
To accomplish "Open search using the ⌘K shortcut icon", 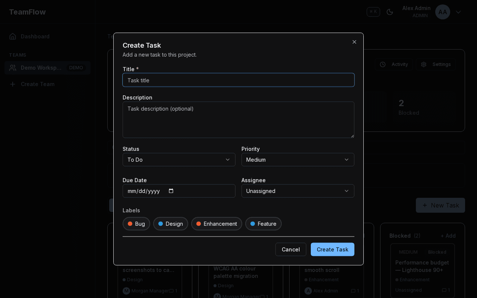I will tap(373, 12).
